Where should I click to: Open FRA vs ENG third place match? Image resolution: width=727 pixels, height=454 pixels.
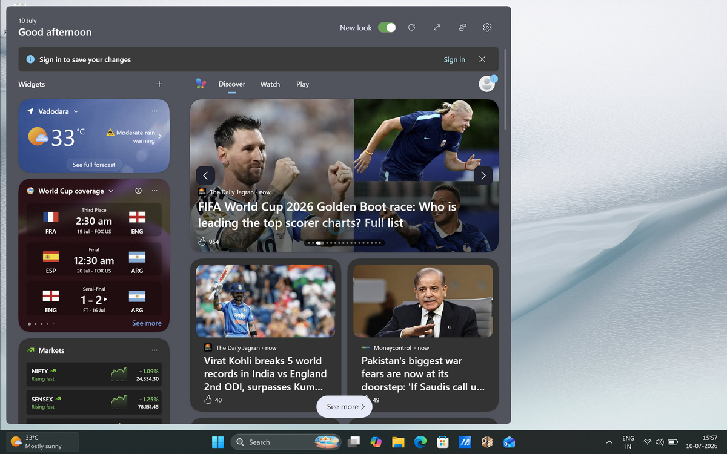click(x=94, y=220)
